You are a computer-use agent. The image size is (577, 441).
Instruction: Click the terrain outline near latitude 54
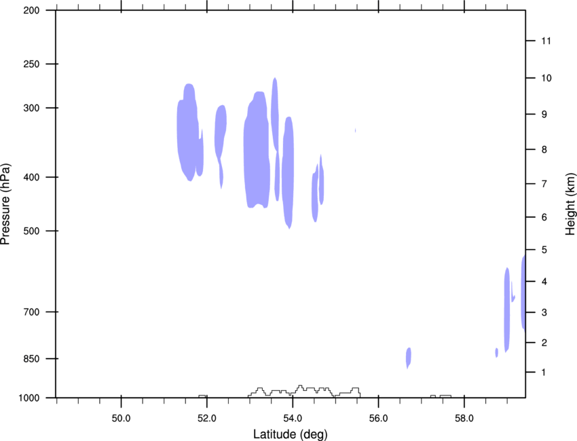(x=304, y=391)
